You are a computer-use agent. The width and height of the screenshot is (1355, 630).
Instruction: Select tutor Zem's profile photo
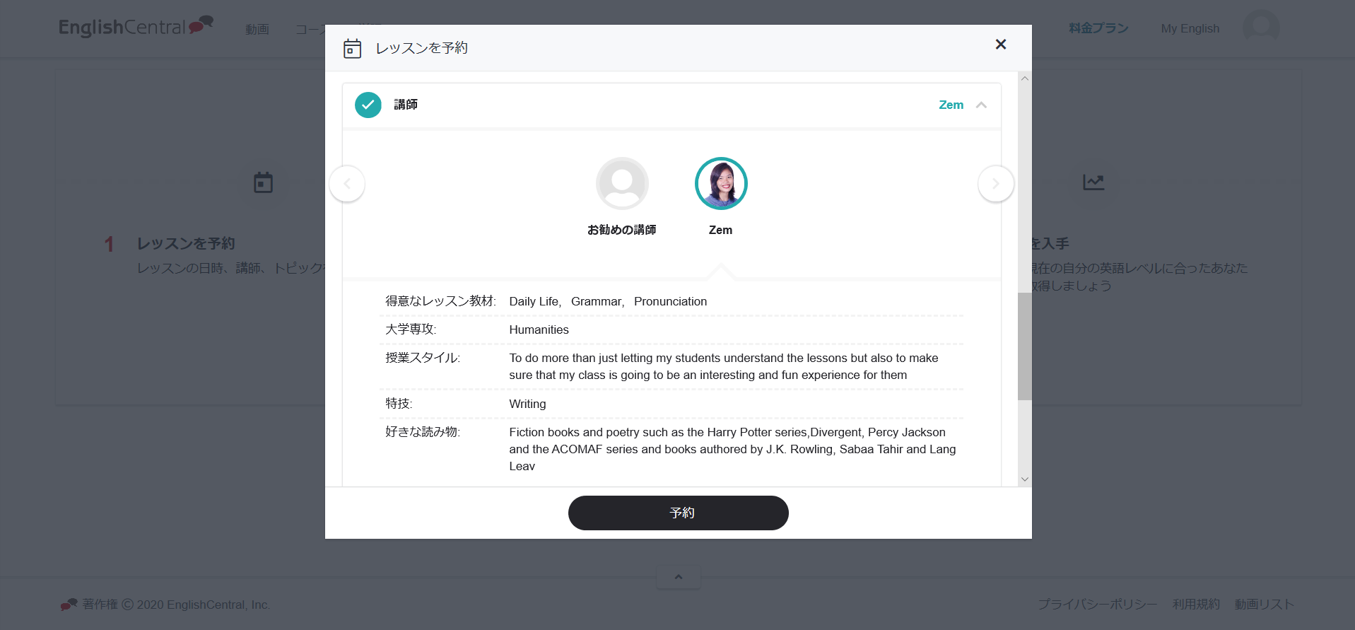[721, 184]
